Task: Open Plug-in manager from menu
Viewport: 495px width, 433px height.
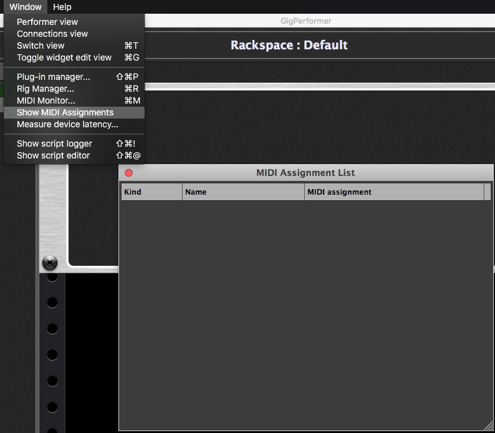Action: [x=74, y=77]
